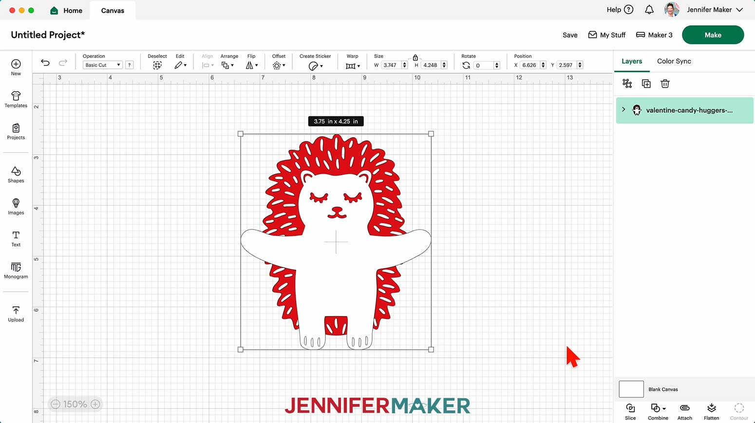The height and width of the screenshot is (423, 755).
Task: Click the rotate angle input field
Action: click(484, 65)
